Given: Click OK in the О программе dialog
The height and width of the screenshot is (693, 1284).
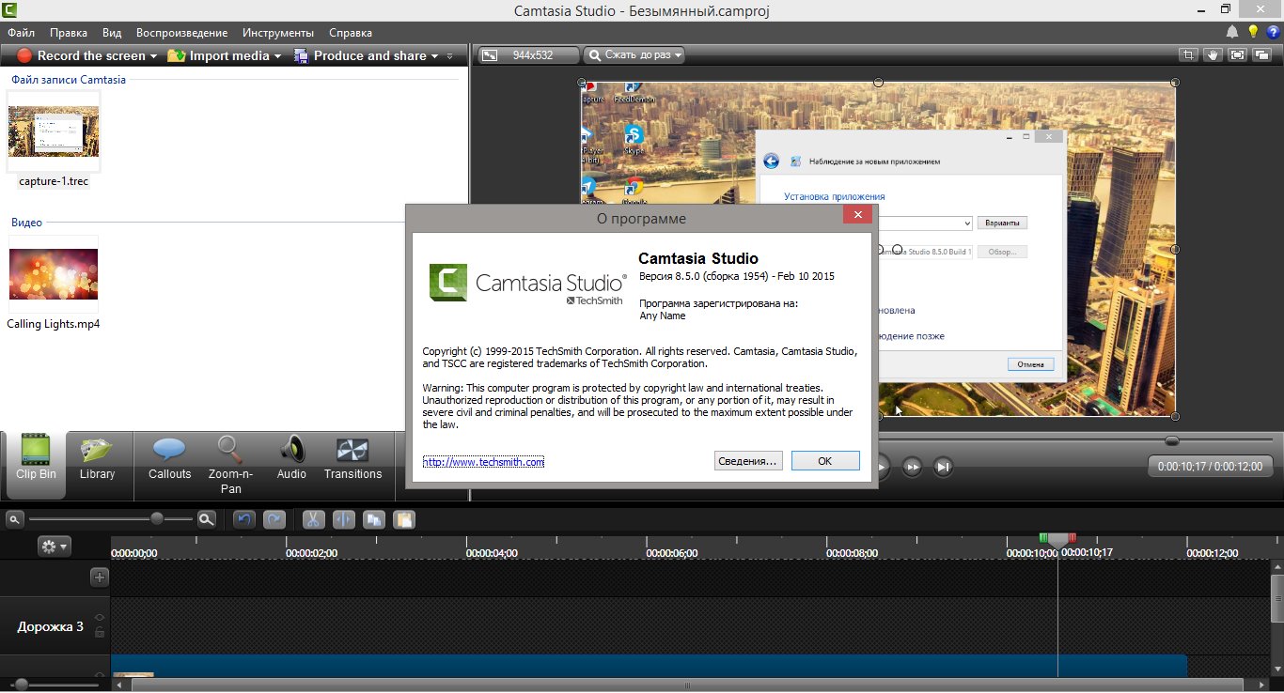Looking at the screenshot, I should (x=824, y=461).
